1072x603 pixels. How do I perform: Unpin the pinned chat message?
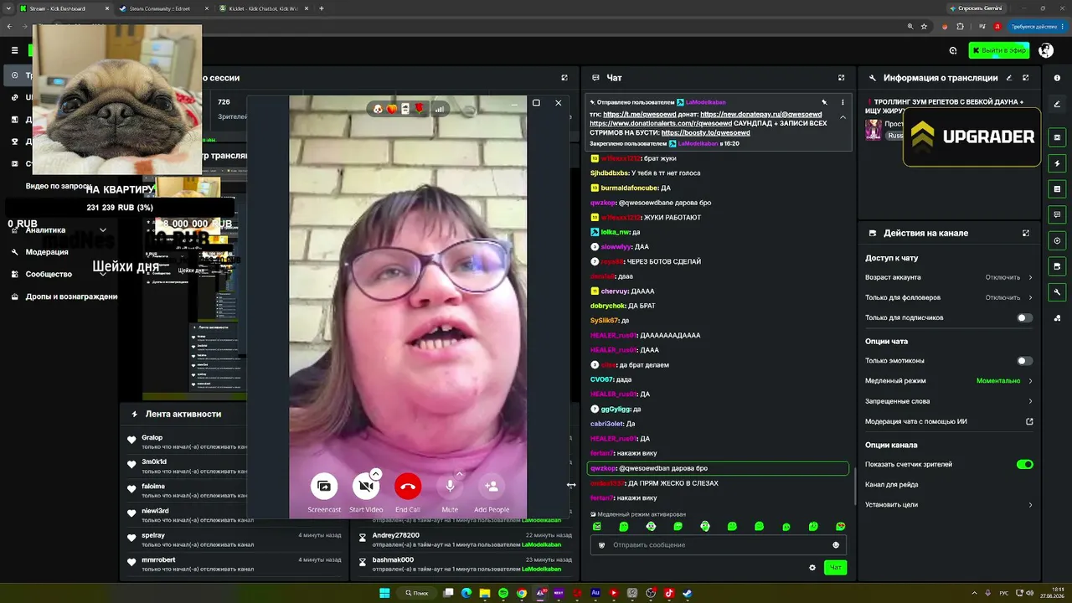pos(824,102)
